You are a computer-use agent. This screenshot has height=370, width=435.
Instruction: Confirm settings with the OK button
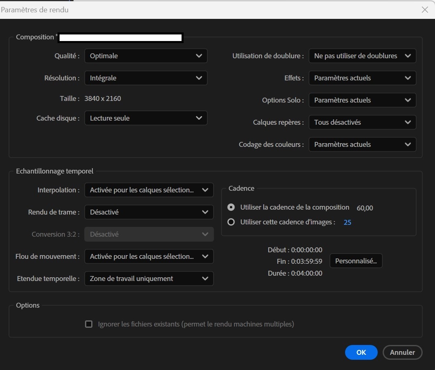361,352
